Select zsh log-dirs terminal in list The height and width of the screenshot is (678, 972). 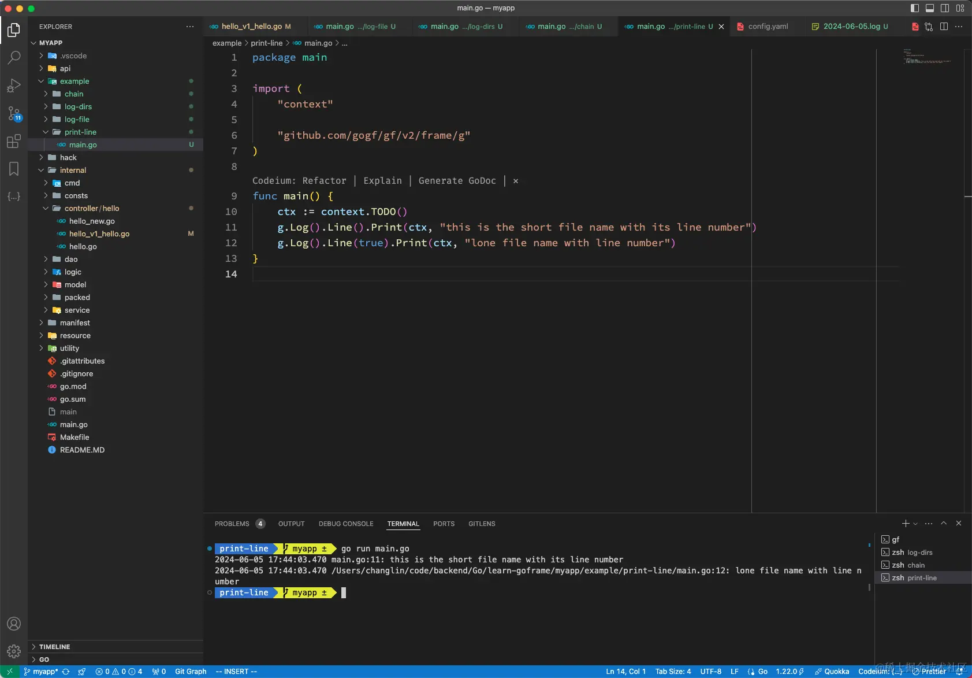[x=923, y=553]
